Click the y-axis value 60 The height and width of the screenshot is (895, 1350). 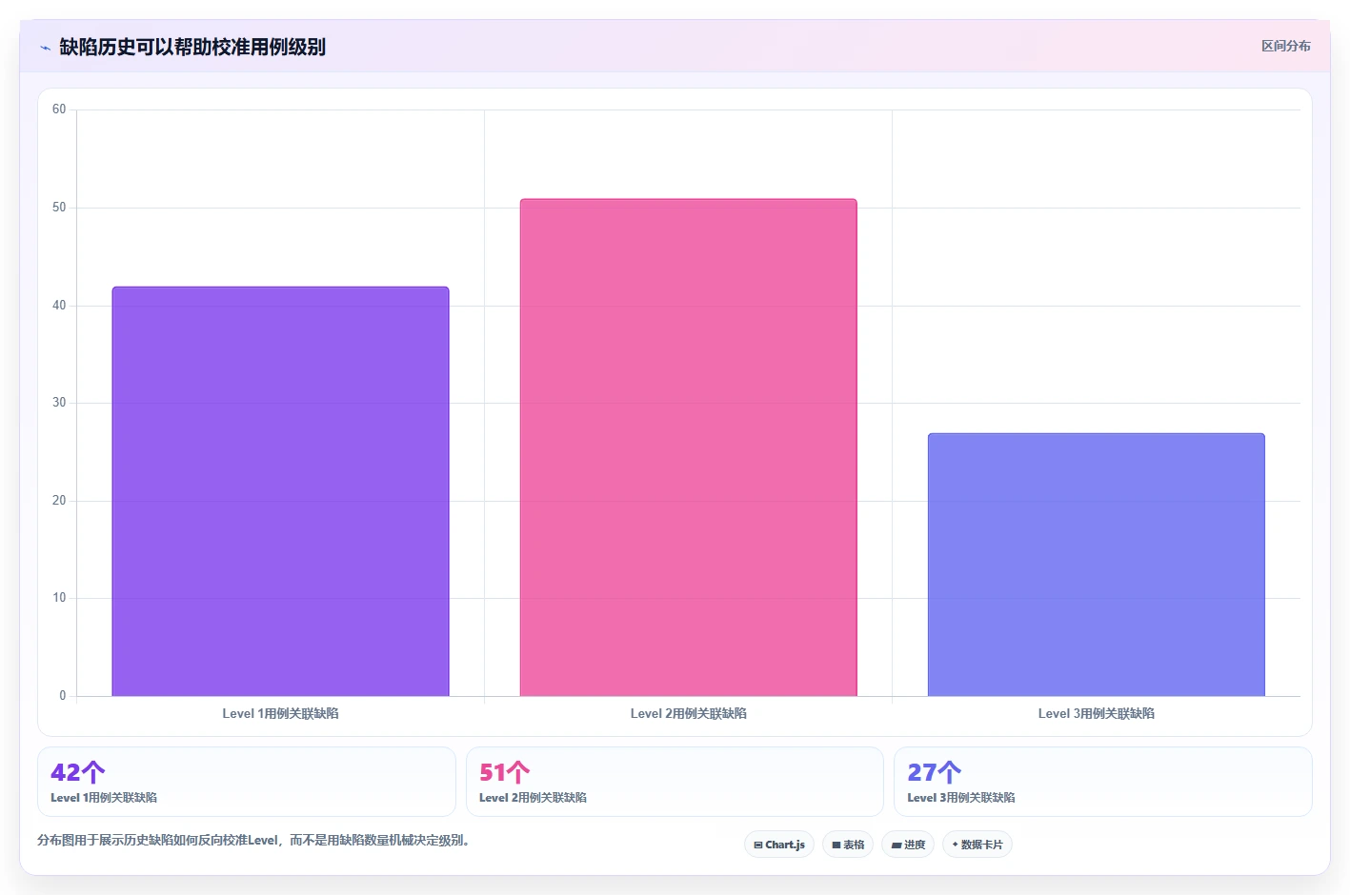click(59, 109)
